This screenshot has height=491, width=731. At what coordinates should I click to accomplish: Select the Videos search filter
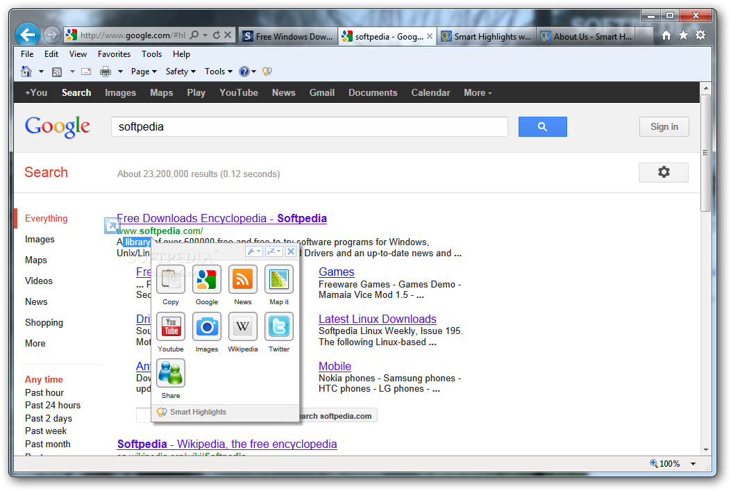coord(39,281)
